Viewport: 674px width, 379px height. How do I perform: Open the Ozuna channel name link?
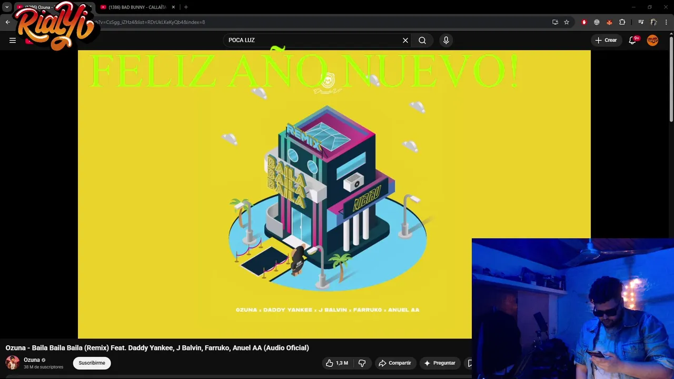(x=32, y=360)
